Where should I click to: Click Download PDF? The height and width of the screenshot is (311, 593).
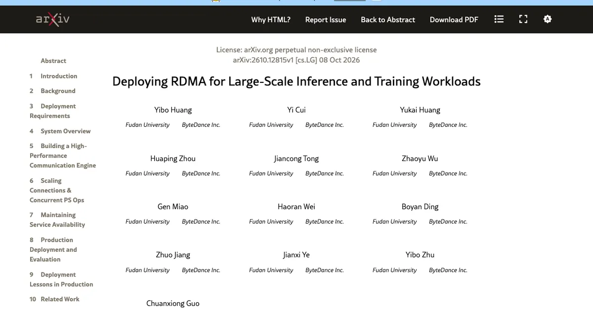pyautogui.click(x=454, y=20)
